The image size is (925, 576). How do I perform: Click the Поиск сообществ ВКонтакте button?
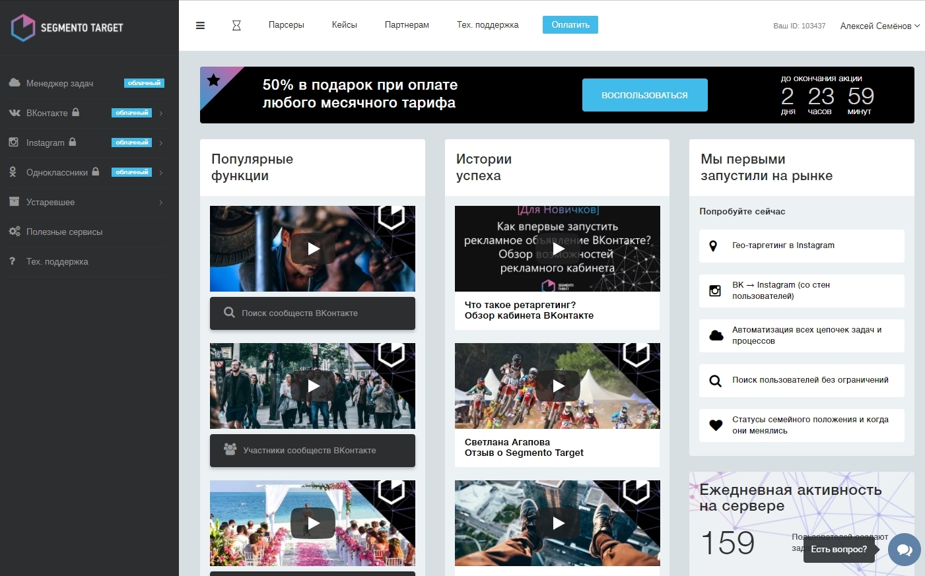point(313,313)
